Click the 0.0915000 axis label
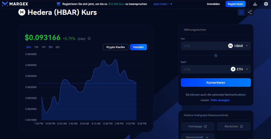Image resolution: width=271 pixels, height=139 pixels. (x=31, y=120)
